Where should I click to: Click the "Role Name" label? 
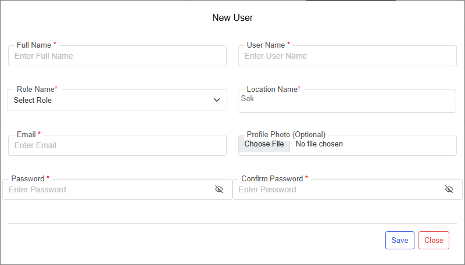(35, 89)
